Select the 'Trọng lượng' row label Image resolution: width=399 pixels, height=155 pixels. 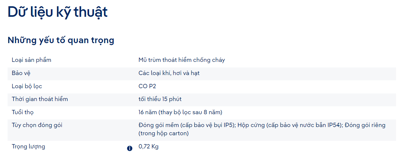click(x=28, y=146)
